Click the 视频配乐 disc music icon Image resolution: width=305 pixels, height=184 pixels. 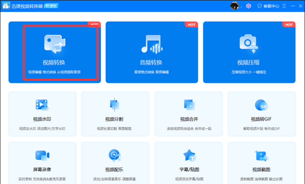pos(114,155)
